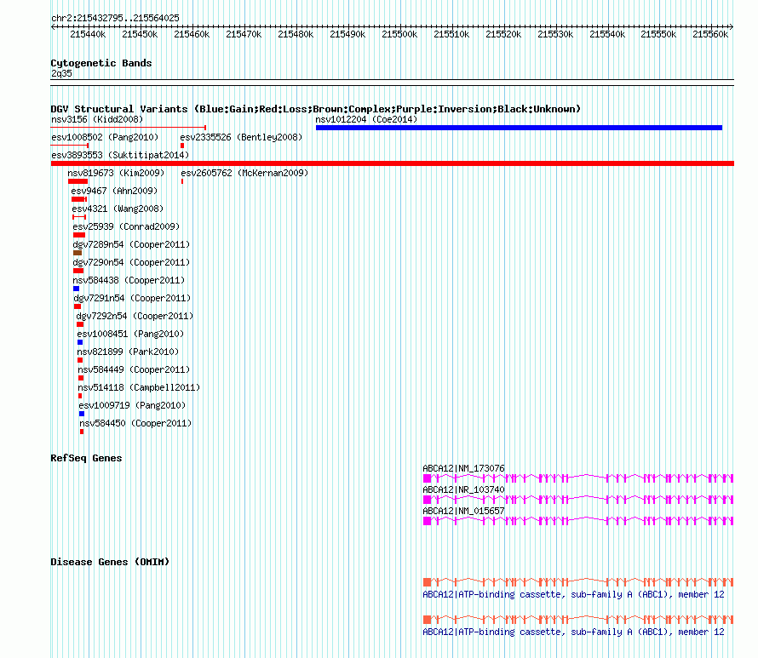Open the esv1008502 (Pang2010) variant label

pyautogui.click(x=105, y=137)
